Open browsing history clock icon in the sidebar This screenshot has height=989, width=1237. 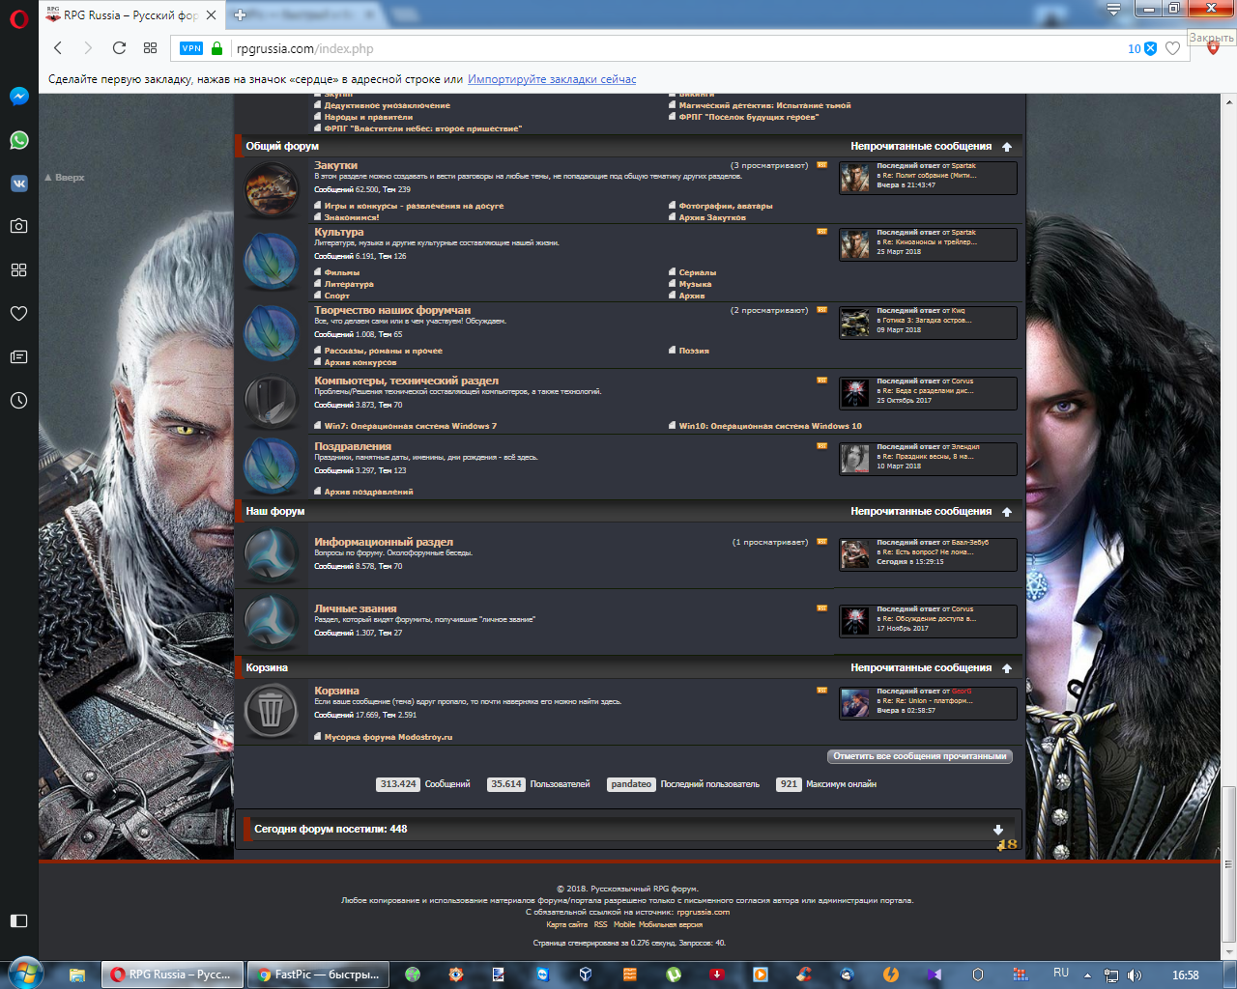point(19,400)
